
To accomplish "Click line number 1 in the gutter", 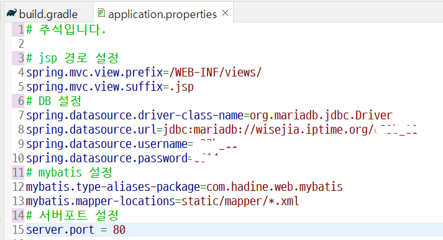I will pyautogui.click(x=21, y=29).
